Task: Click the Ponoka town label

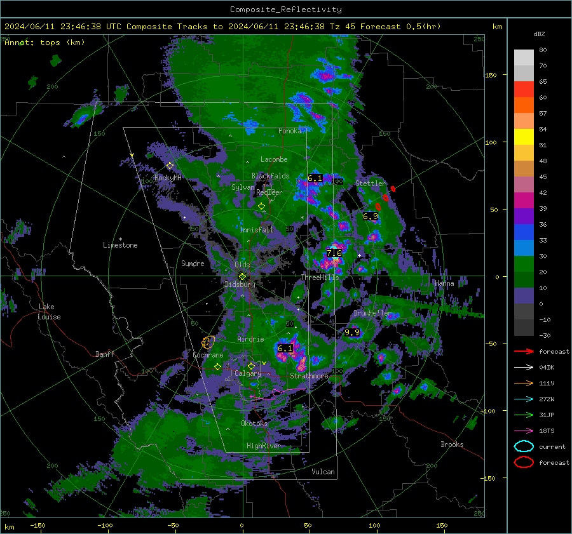Action: click(x=290, y=131)
